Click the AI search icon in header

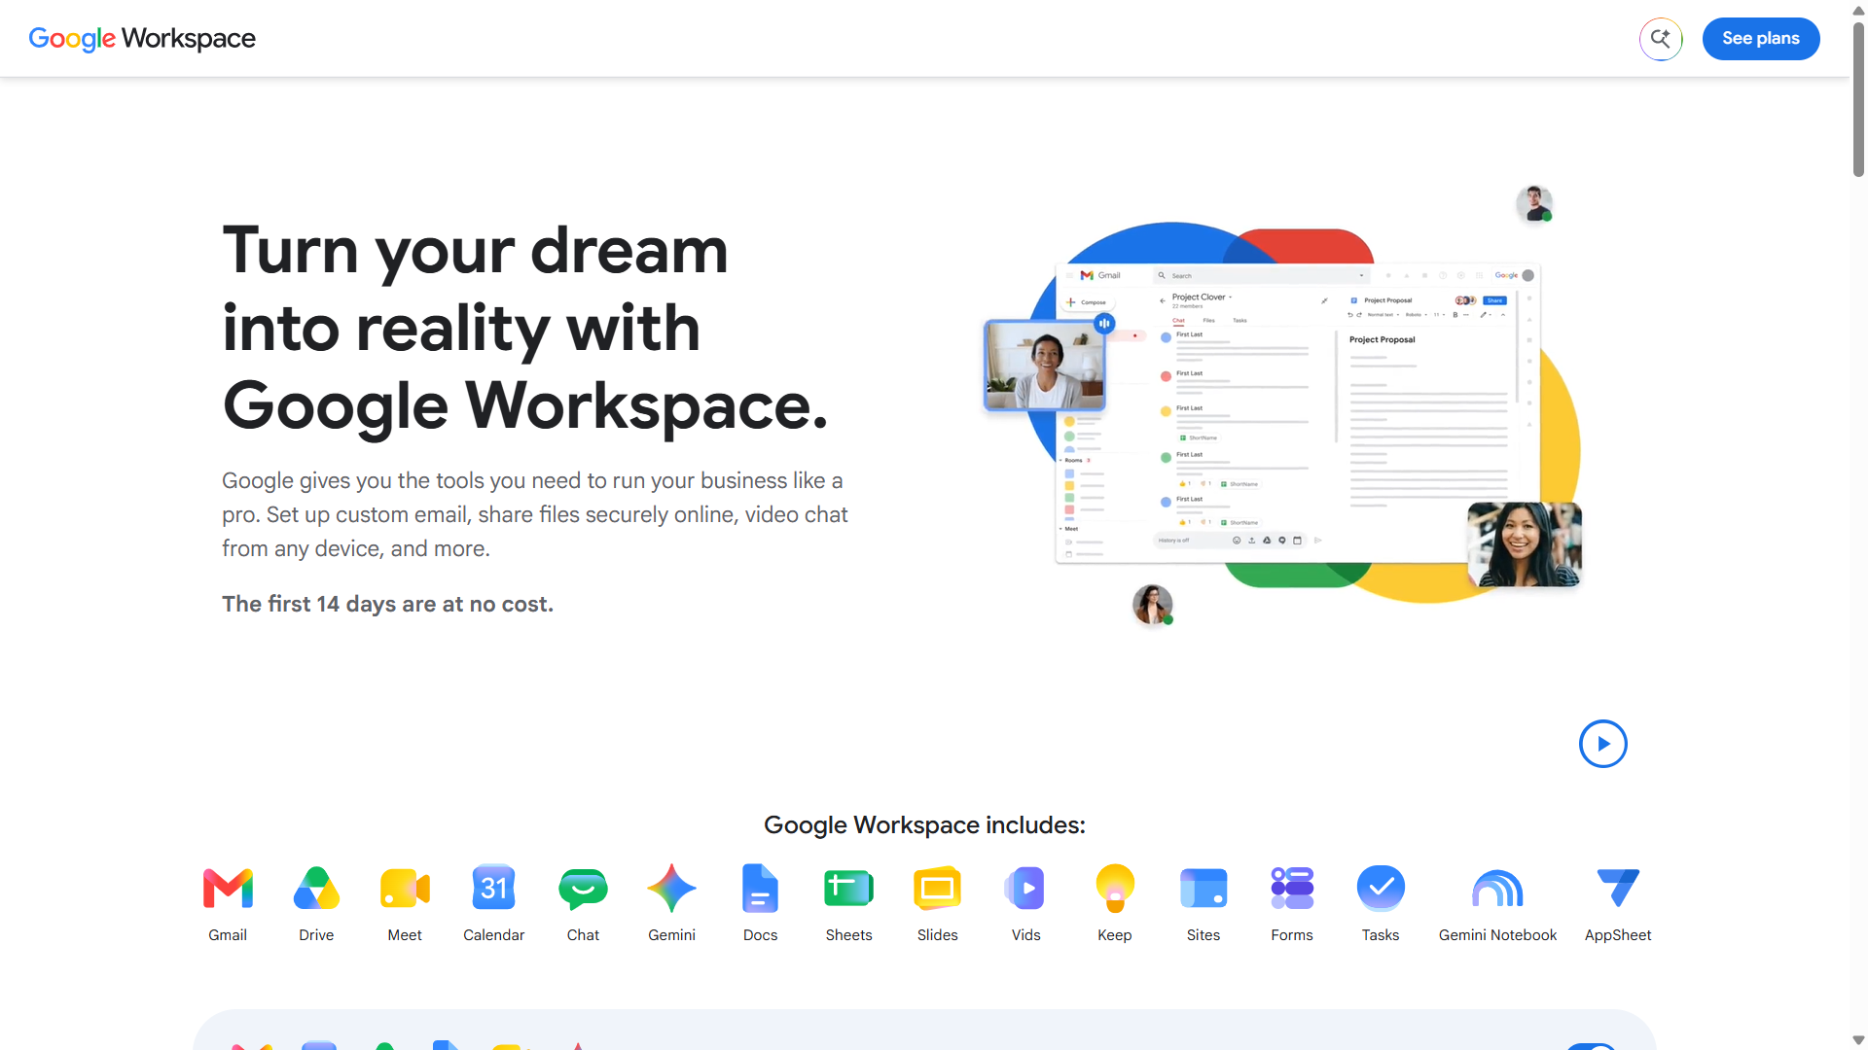click(1661, 39)
